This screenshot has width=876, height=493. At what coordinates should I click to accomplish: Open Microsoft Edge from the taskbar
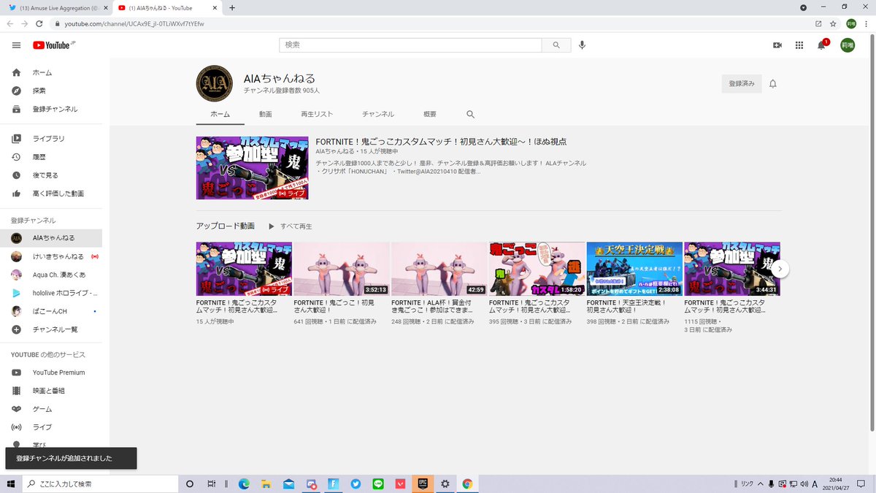pyautogui.click(x=244, y=484)
